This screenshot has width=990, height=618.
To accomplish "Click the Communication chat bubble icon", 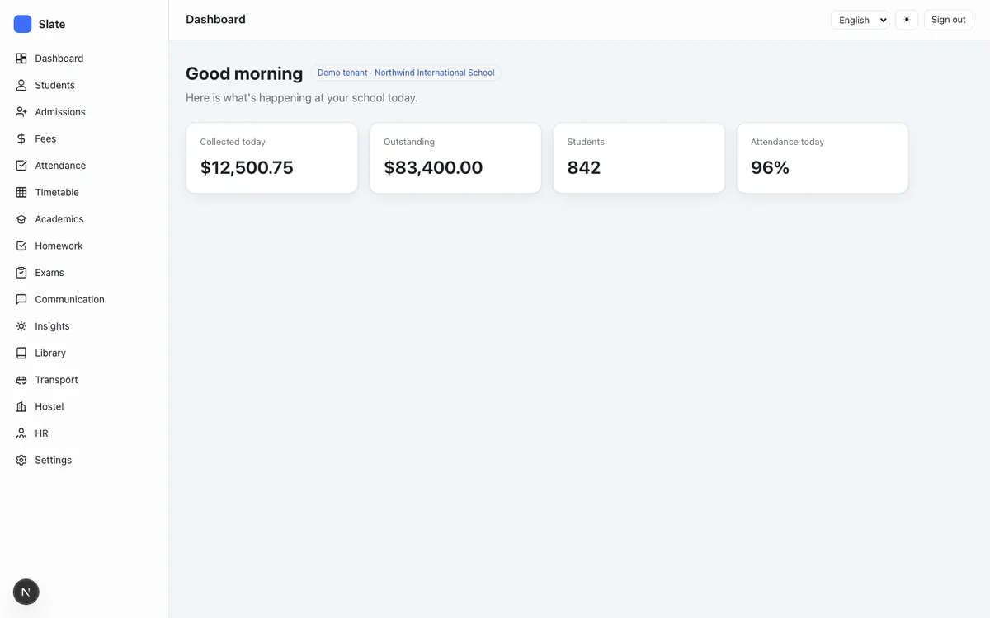I will [x=21, y=299].
